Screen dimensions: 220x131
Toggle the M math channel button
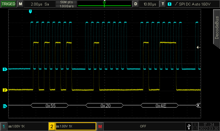tap(100, 126)
